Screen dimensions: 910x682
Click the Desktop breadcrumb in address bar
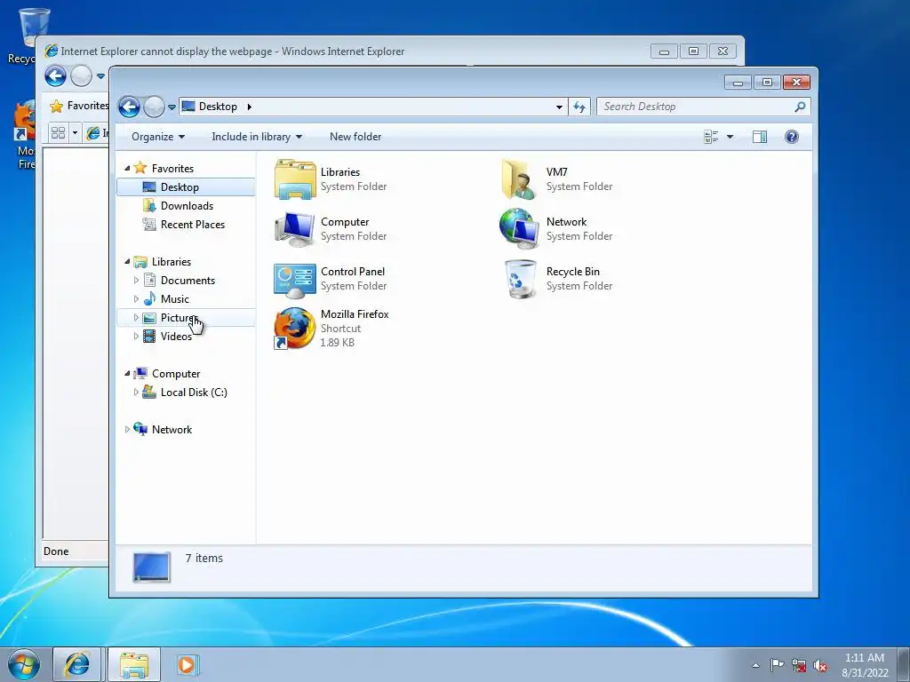218,107
